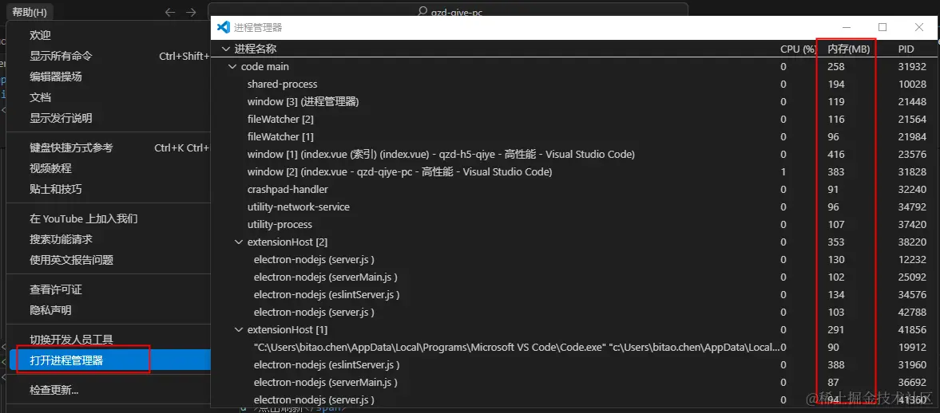Select electron-nodejs (server.js) with PID 42788
940x413 pixels.
pyautogui.click(x=575, y=312)
